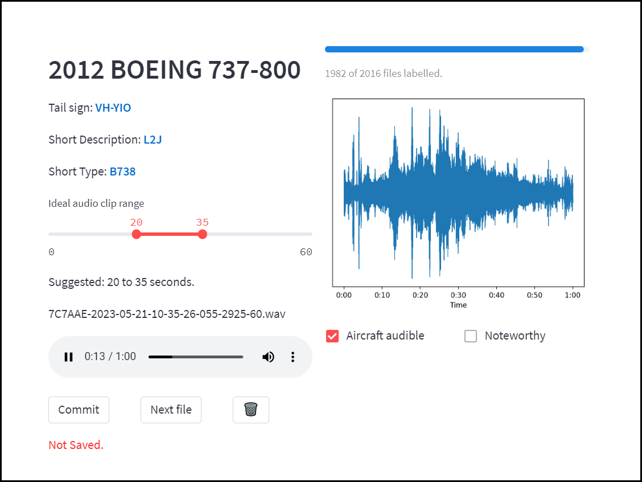Viewport: 642px width, 482px height.
Task: Uncheck the Aircraft audible checkbox
Action: pyautogui.click(x=332, y=336)
